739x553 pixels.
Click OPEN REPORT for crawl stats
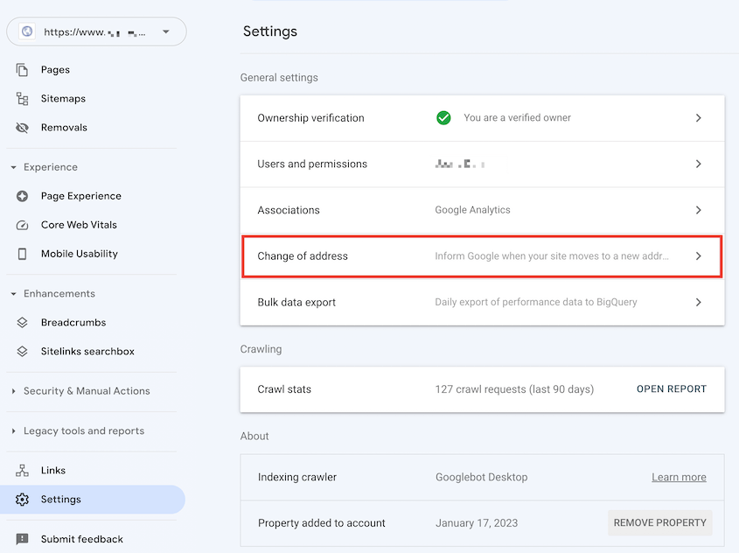pyautogui.click(x=671, y=388)
